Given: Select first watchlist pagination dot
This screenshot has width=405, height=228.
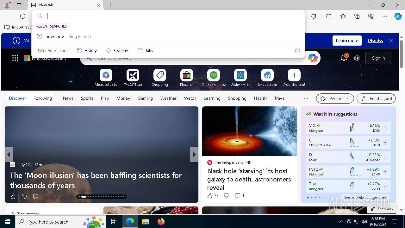Looking at the screenshot, I should coord(308,198).
